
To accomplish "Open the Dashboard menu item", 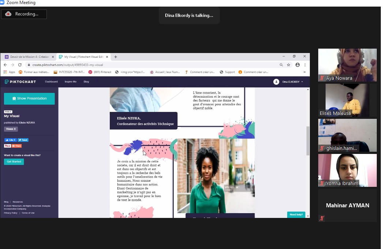I will pyautogui.click(x=51, y=82).
